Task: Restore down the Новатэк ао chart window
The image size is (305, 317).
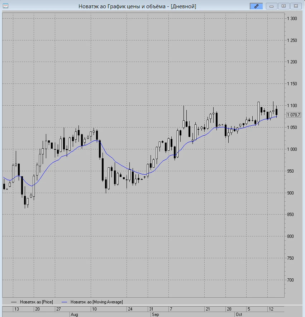Action: (x=283, y=6)
